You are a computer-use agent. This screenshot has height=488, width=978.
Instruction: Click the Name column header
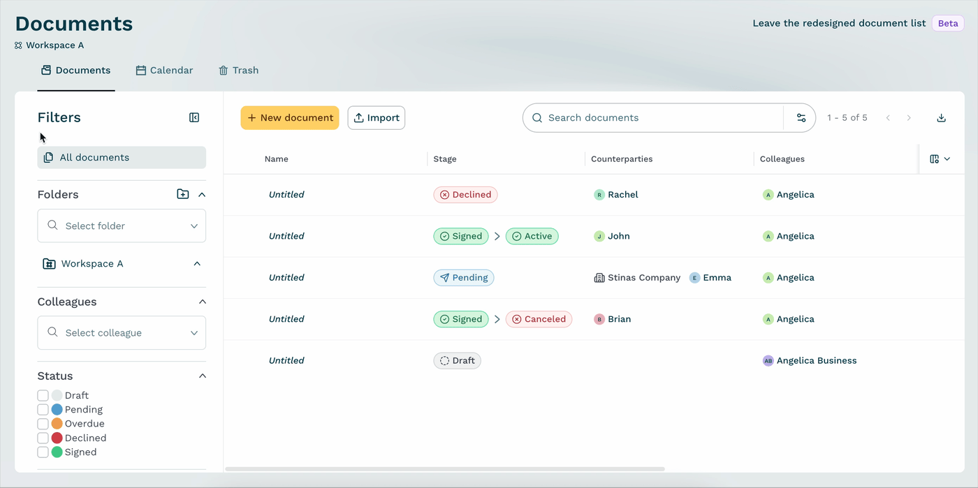click(x=277, y=159)
